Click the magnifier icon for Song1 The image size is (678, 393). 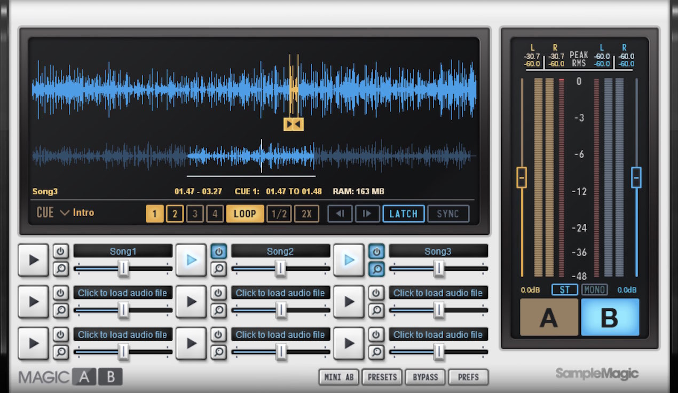(x=60, y=269)
